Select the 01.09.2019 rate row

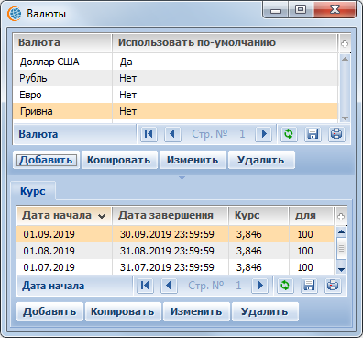click(175, 234)
